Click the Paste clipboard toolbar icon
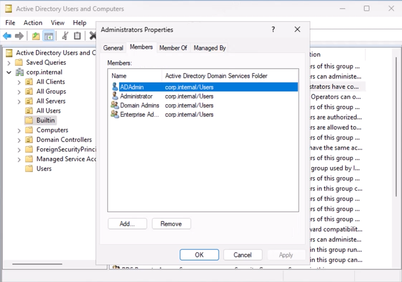The image size is (402, 282). tap(77, 36)
